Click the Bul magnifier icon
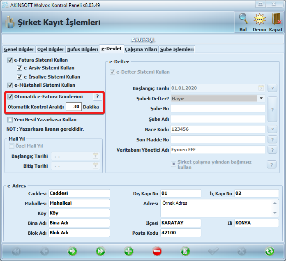Screen dimensions: 286x261 (x=243, y=19)
